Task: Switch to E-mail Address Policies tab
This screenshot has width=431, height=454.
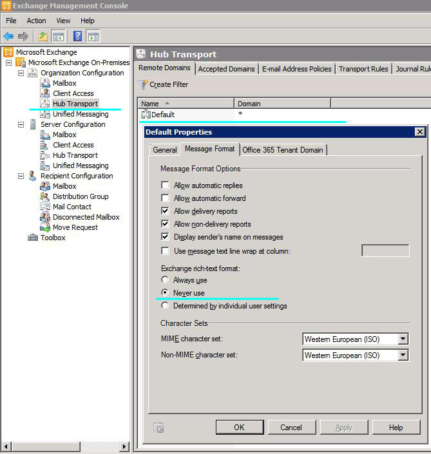Action: pos(296,69)
